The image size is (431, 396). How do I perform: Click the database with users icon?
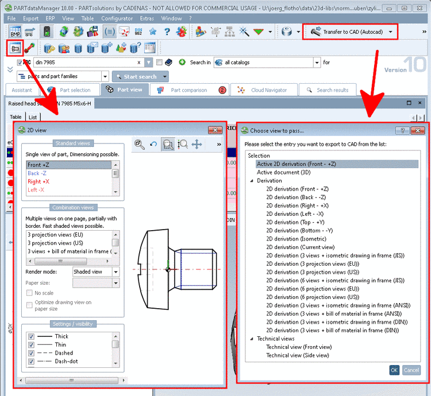64,48
